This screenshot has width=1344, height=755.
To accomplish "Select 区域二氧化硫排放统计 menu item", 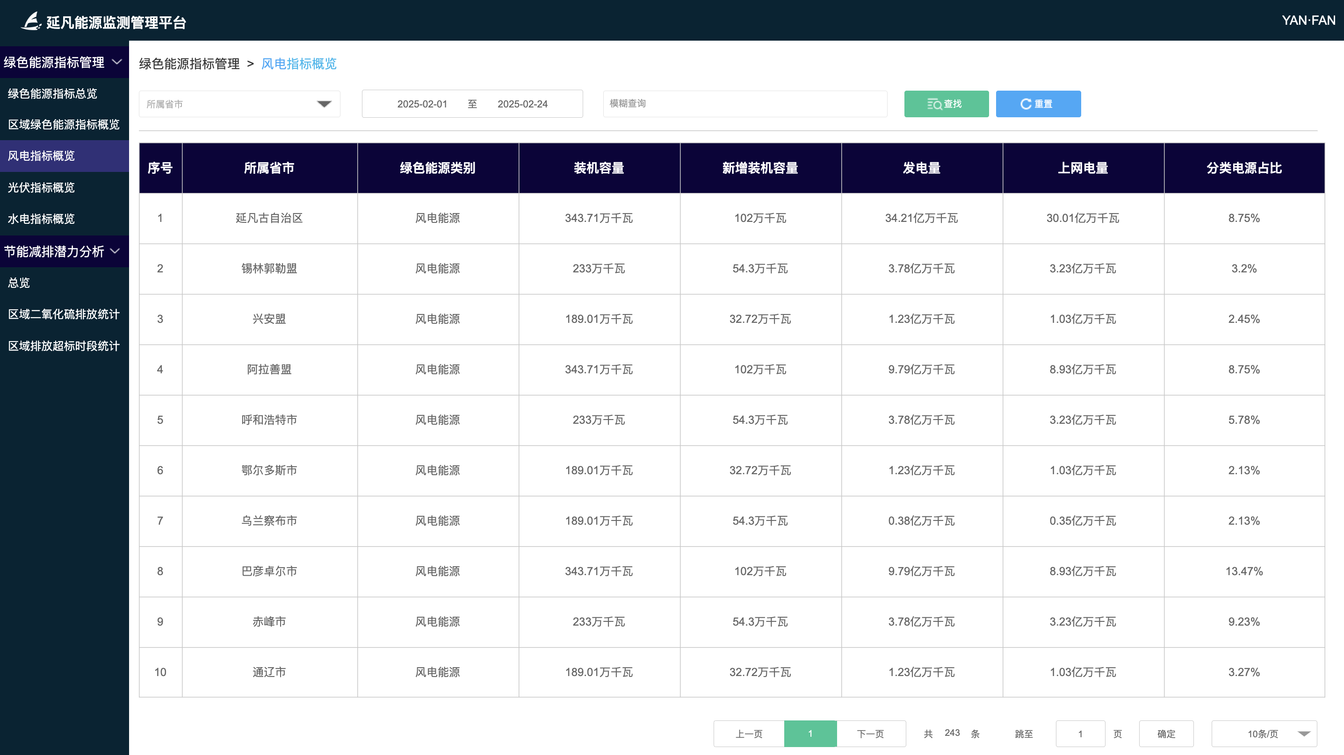I will coord(64,314).
